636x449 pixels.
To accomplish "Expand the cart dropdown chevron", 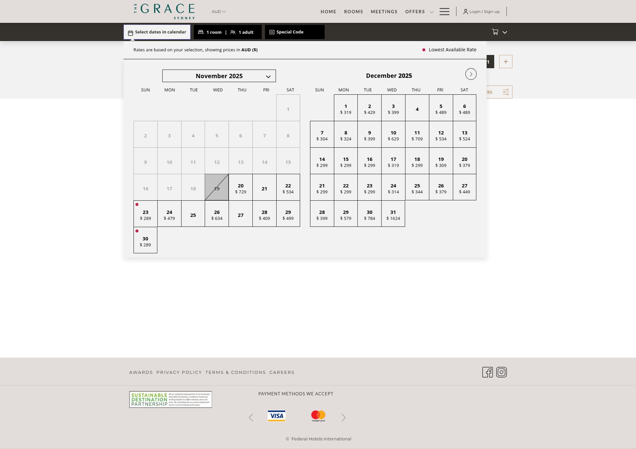I will [x=505, y=32].
